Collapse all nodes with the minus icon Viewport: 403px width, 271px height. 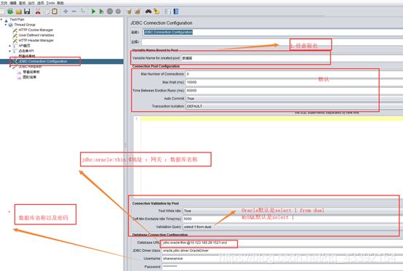coord(74,12)
